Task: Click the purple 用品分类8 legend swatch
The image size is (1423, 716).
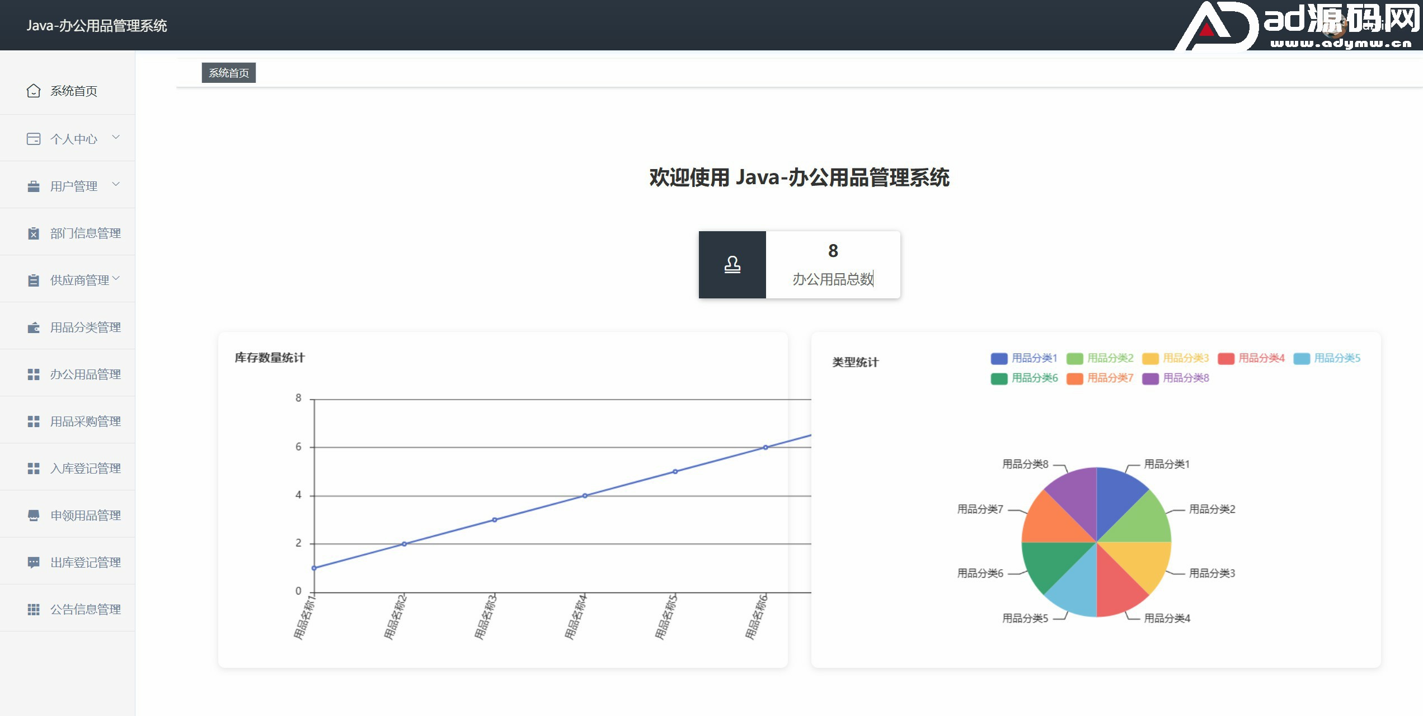Action: click(x=1150, y=379)
